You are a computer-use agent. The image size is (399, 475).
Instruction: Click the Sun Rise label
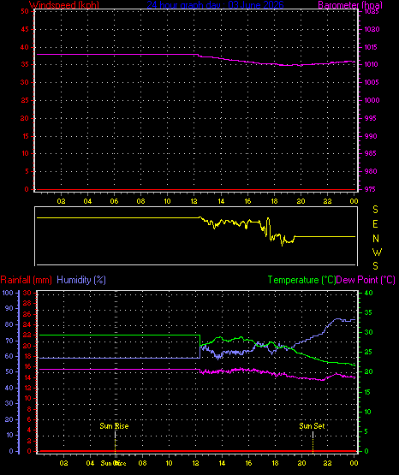pos(114,426)
